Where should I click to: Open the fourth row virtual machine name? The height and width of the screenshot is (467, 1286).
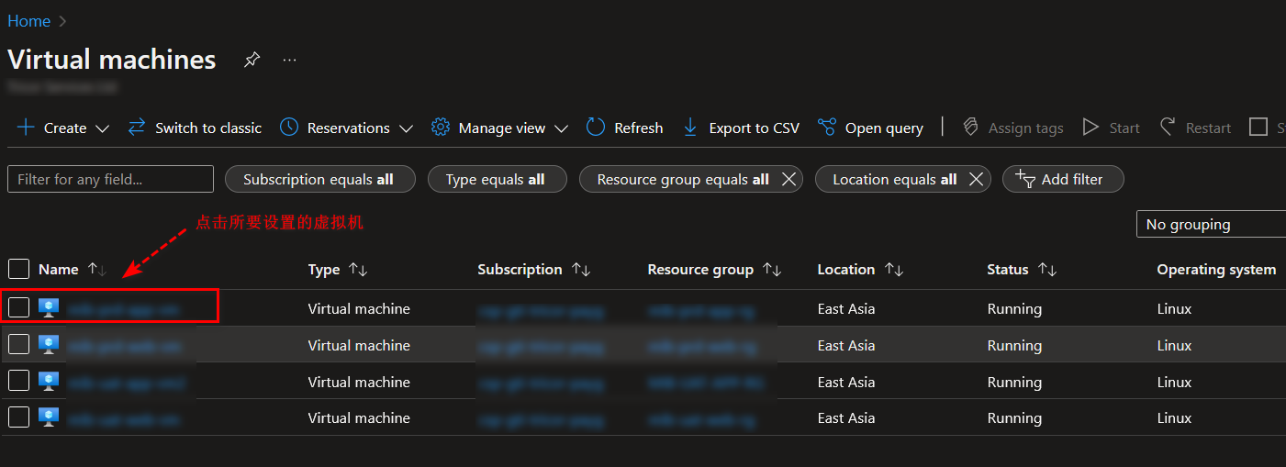point(124,419)
